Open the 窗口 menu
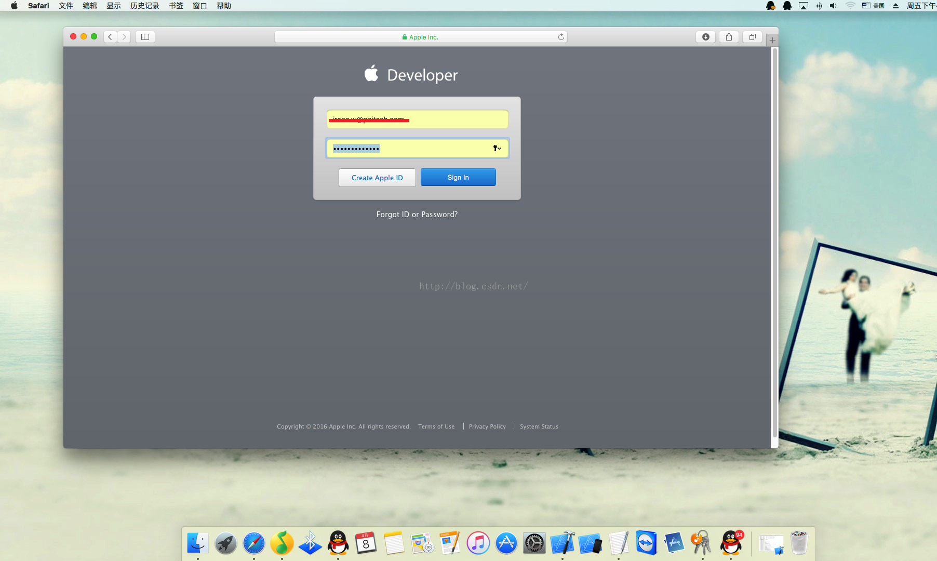The width and height of the screenshot is (937, 561). pos(200,6)
